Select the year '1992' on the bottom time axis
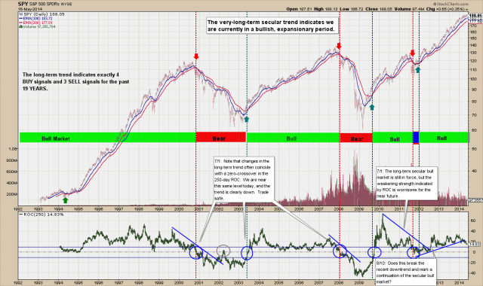Screen dimensions: 483x286 [x=18, y=283]
